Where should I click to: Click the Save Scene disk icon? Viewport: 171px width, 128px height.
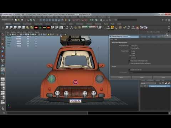coord(22,20)
